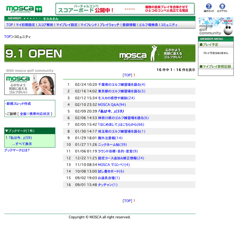
Task: Open thread ニックネーム帖(39)
Action: [112, 145]
